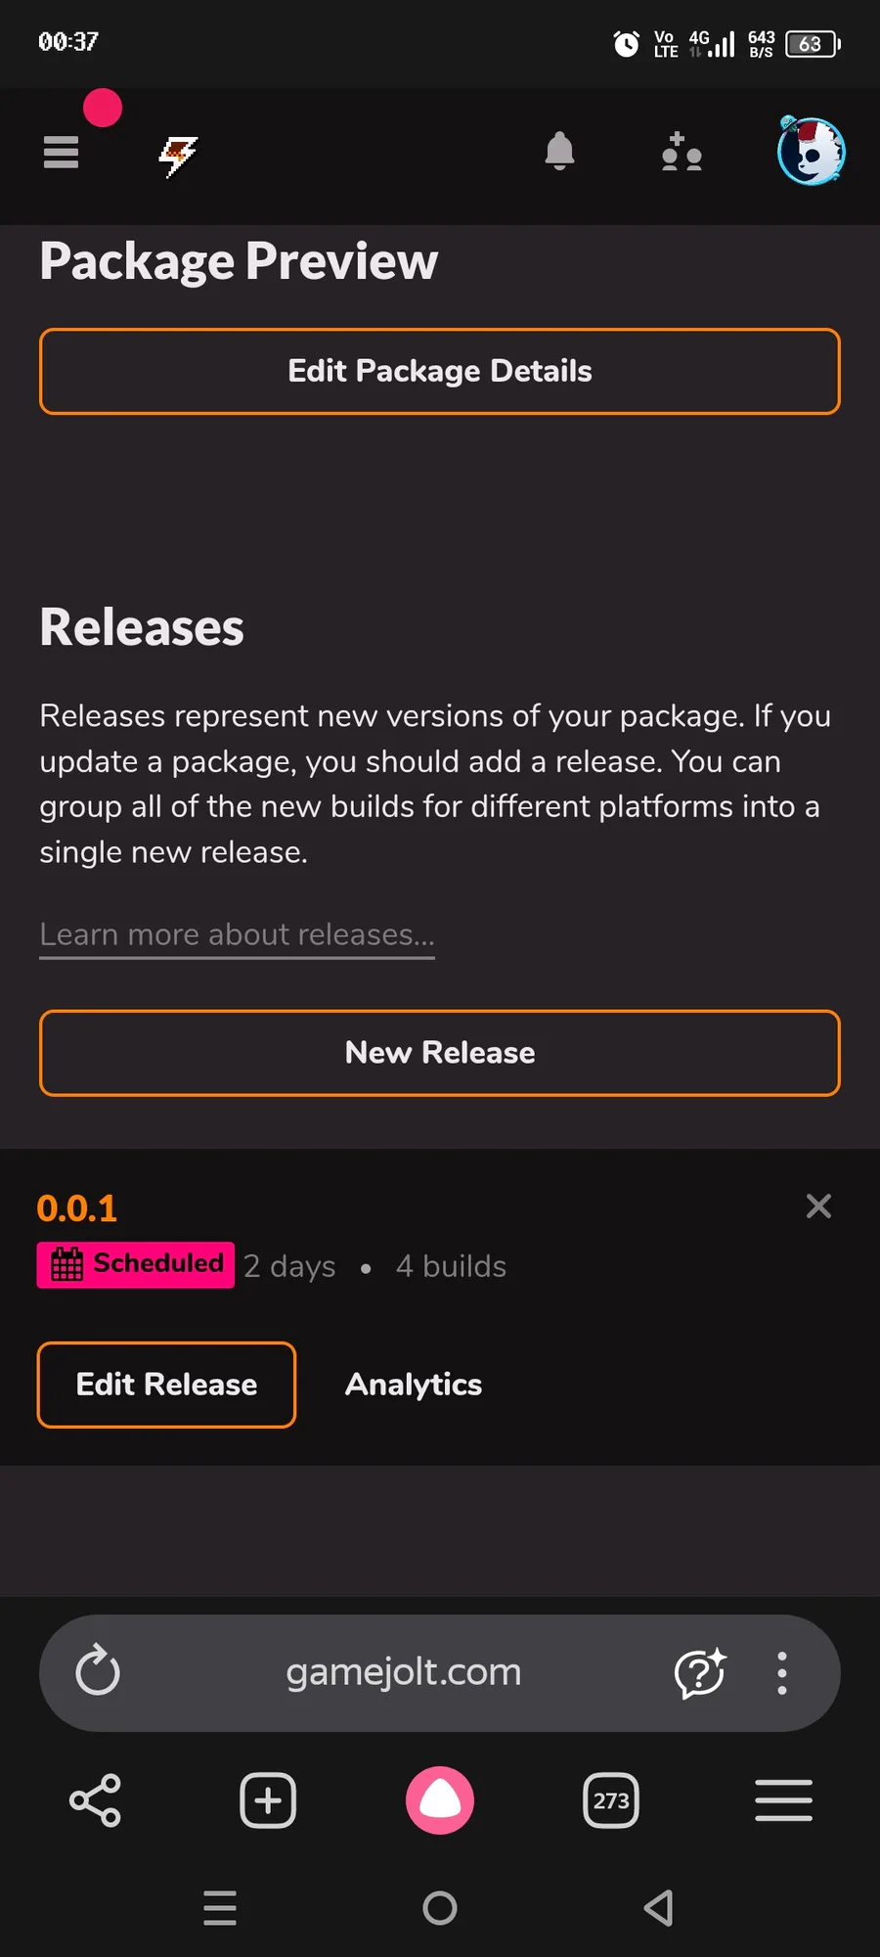880x1957 pixels.
Task: Open the user profile avatar
Action: (811, 152)
